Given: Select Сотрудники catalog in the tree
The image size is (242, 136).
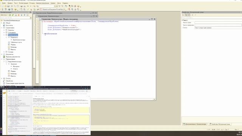Looking at the screenshot, I should point(12,33).
